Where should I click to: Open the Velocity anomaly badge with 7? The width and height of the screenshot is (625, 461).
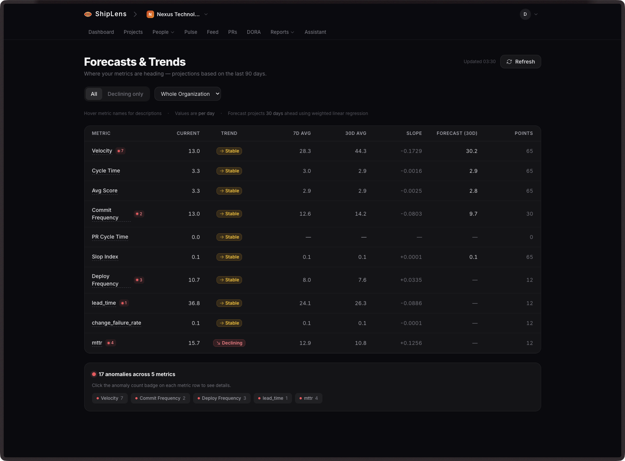coord(121,151)
